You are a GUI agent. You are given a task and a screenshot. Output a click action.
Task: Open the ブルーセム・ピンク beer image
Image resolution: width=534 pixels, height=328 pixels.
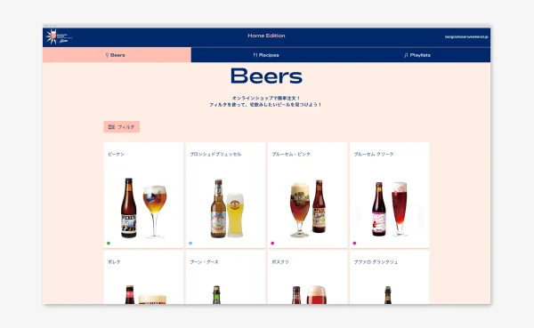(308, 208)
